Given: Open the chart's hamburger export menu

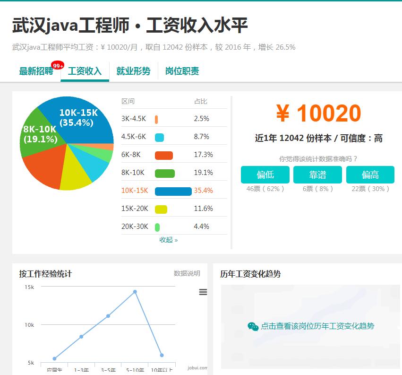Looking at the screenshot, I should point(203,292).
